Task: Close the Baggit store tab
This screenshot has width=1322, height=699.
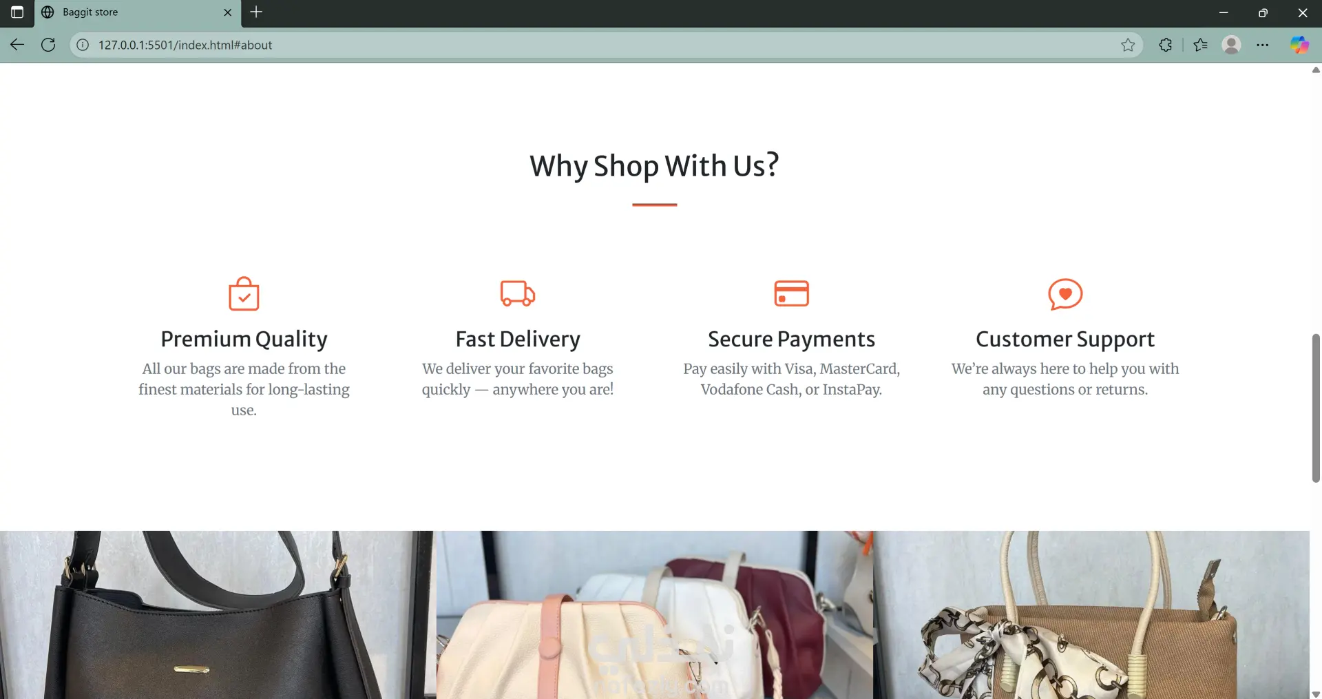Action: [x=228, y=12]
